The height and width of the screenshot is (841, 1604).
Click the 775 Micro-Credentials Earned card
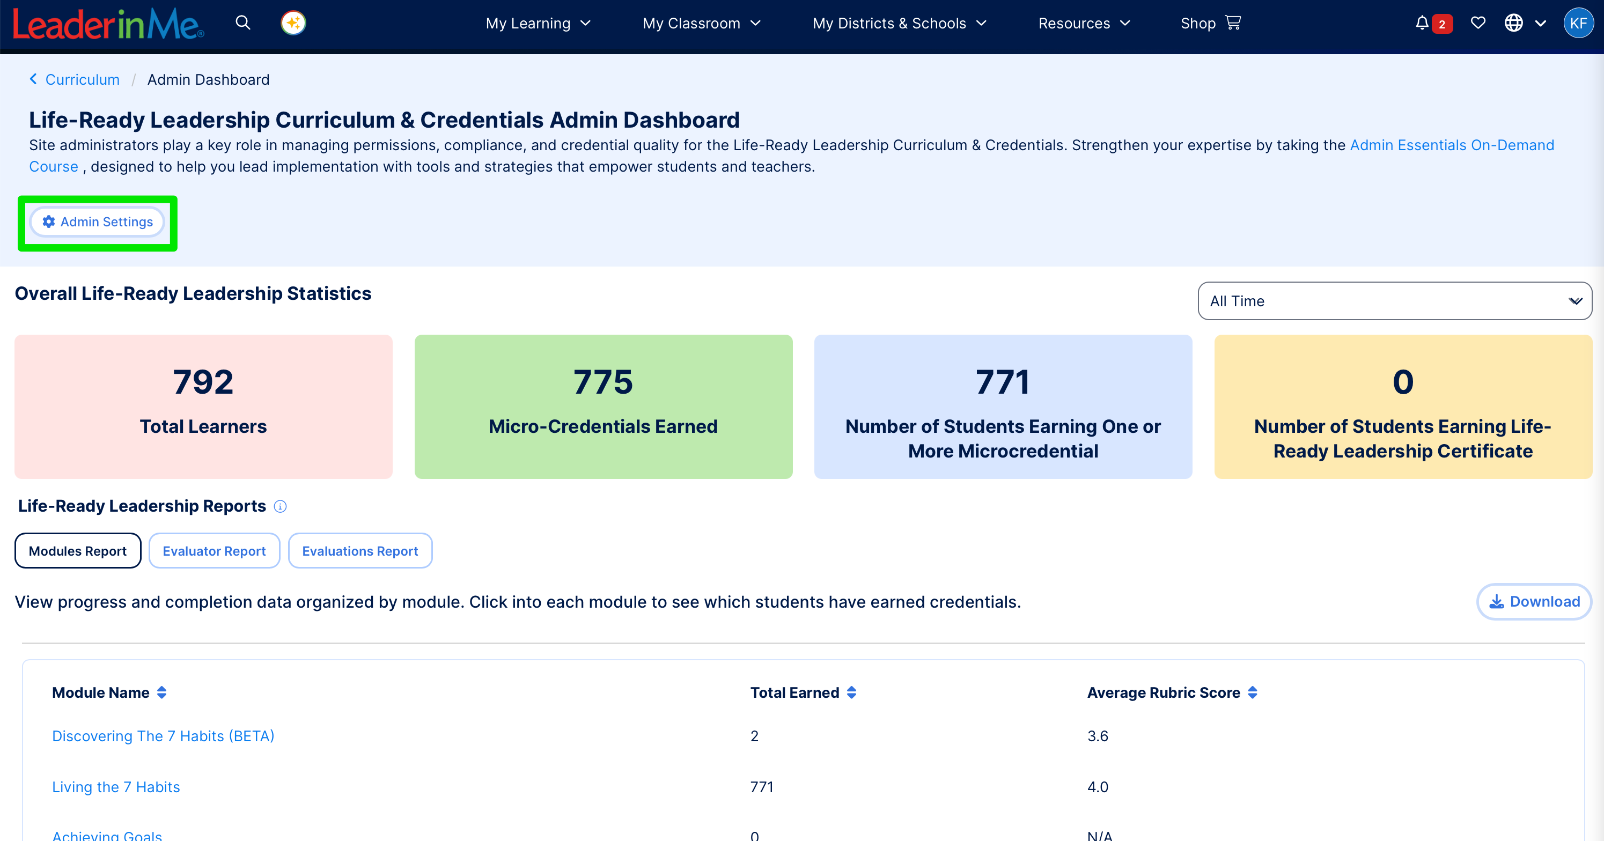tap(604, 407)
